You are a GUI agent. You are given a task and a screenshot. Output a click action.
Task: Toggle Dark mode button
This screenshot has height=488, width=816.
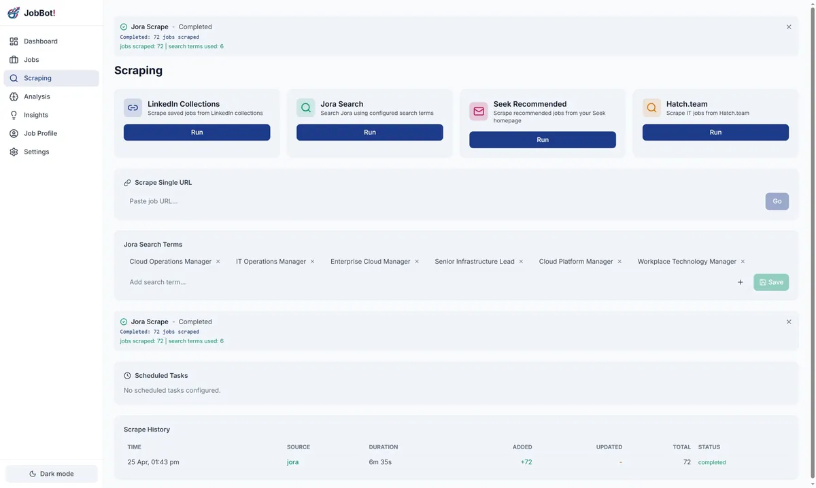52,474
